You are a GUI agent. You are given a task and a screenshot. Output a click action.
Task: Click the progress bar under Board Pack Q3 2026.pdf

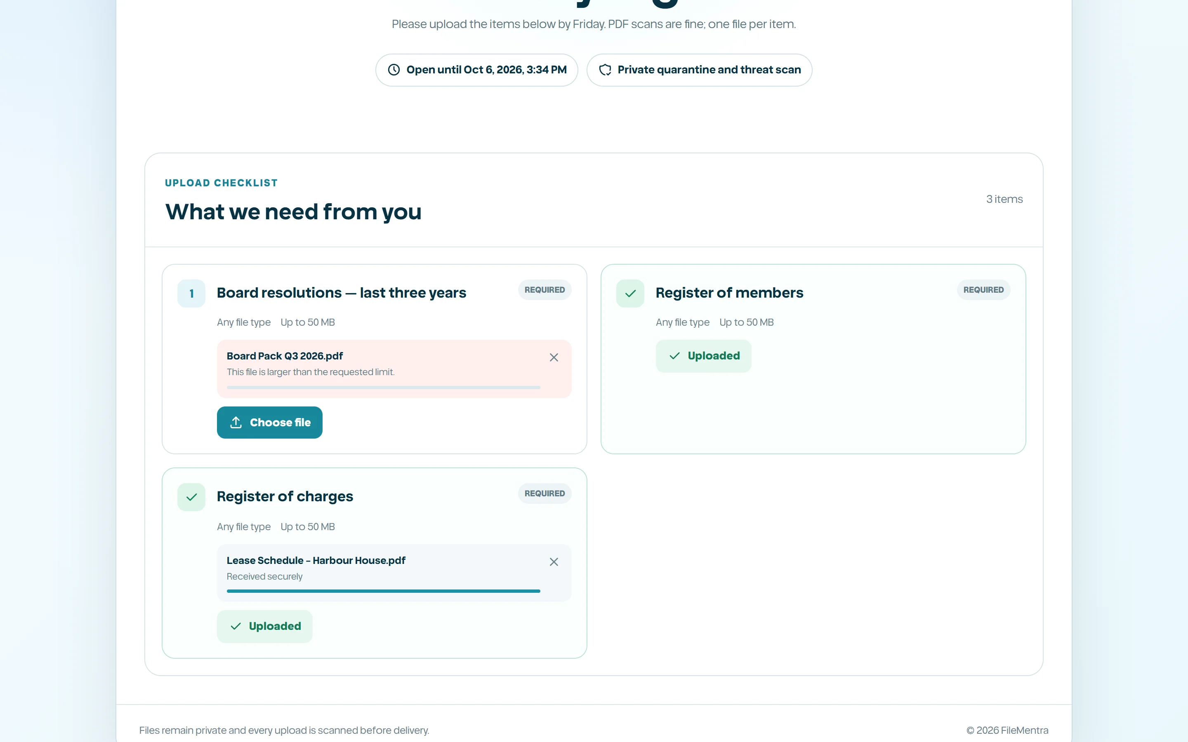383,387
